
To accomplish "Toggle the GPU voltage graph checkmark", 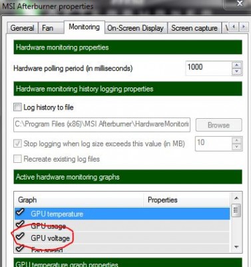I will pos(20,236).
